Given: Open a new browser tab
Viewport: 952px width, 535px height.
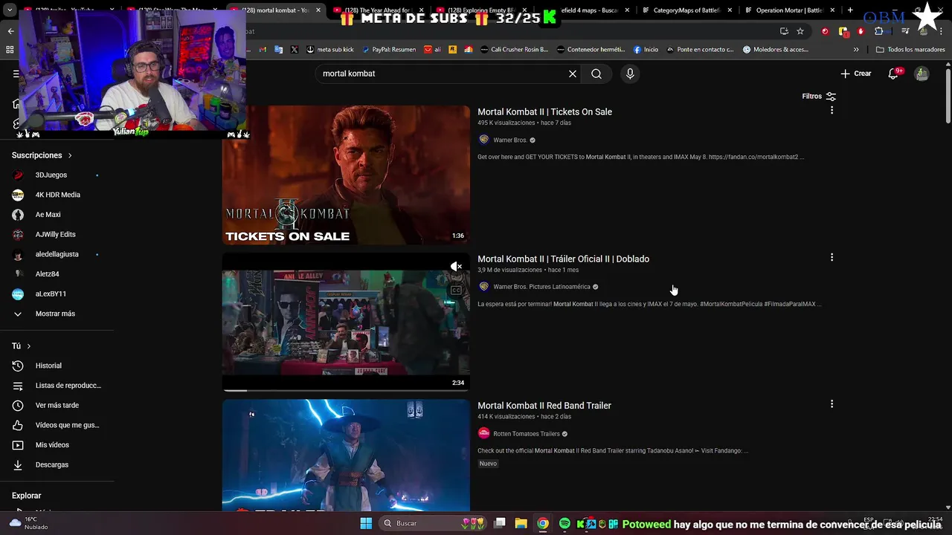Looking at the screenshot, I should point(850,10).
